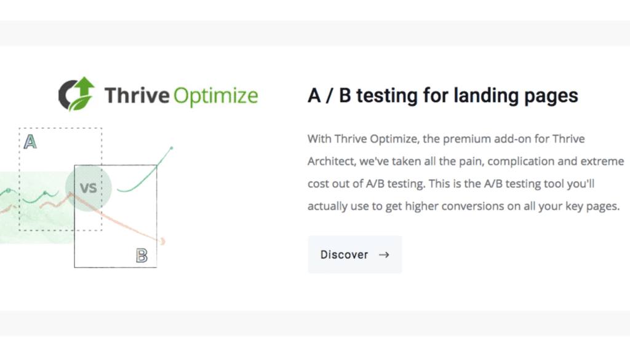Click the outlined letter B in illustration
Viewport: 630px width, 354px height.
[x=142, y=255]
